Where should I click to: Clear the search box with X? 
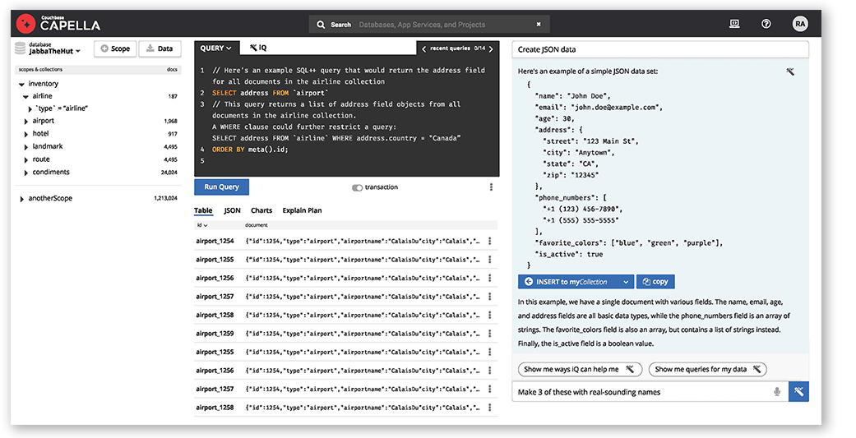pos(539,25)
